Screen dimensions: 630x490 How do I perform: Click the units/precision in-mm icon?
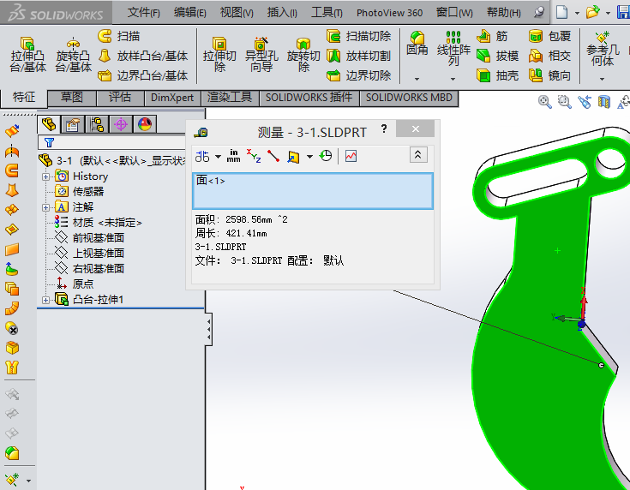pyautogui.click(x=233, y=155)
